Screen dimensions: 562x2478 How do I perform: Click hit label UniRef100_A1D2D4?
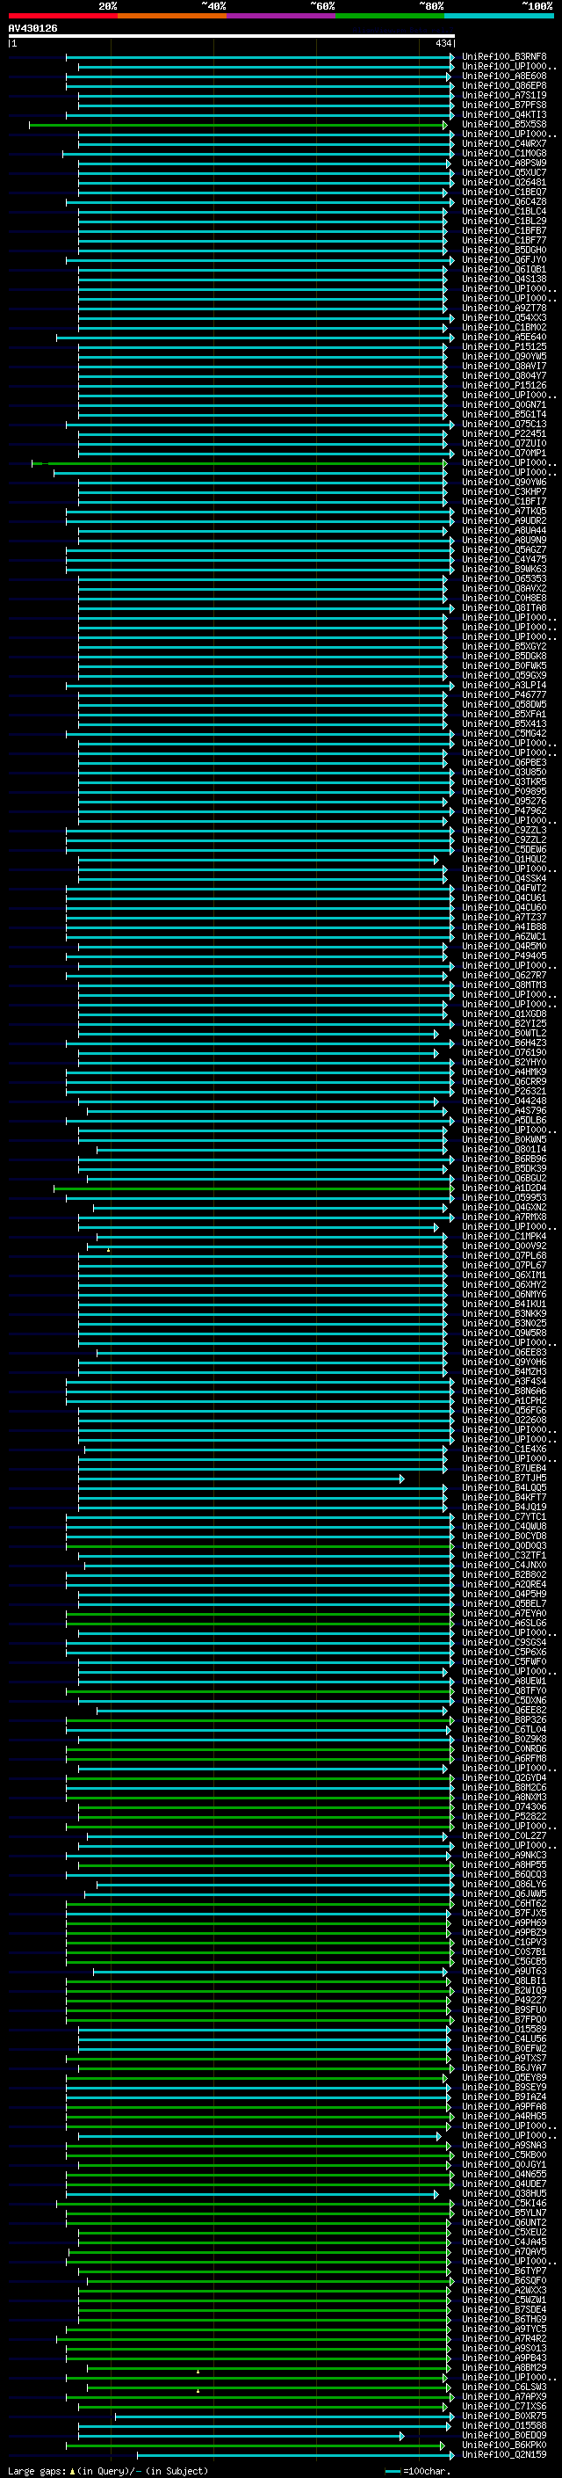click(x=504, y=1188)
